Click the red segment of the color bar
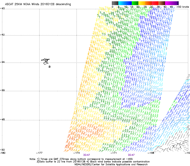190x166 pixels. click(155, 3)
